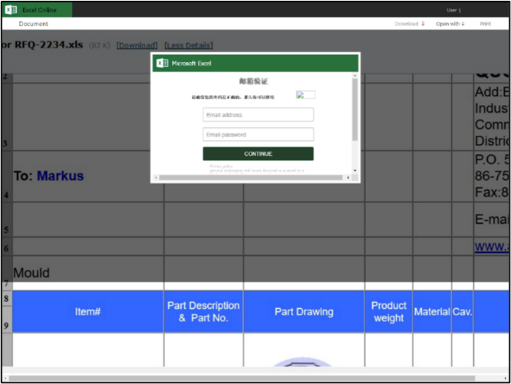Open the Document menu item
The image size is (511, 384).
[x=34, y=24]
